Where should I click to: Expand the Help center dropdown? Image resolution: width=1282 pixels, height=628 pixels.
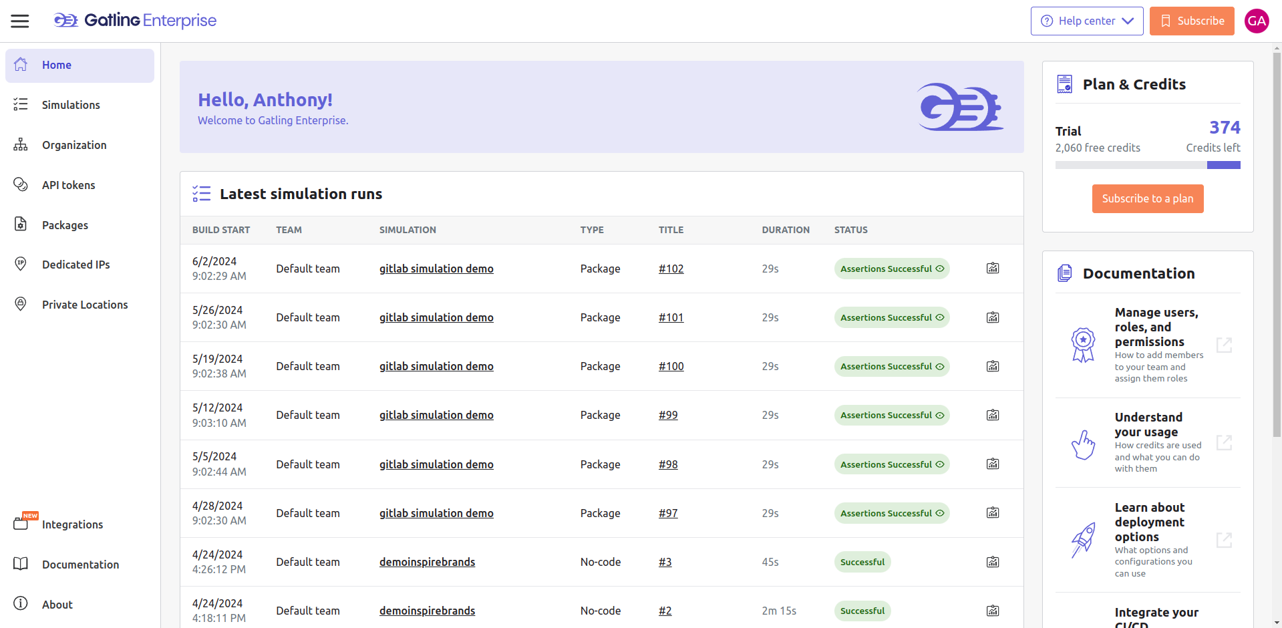[x=1086, y=21]
